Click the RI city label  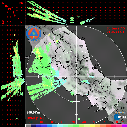pyautogui.click(x=71, y=67)
